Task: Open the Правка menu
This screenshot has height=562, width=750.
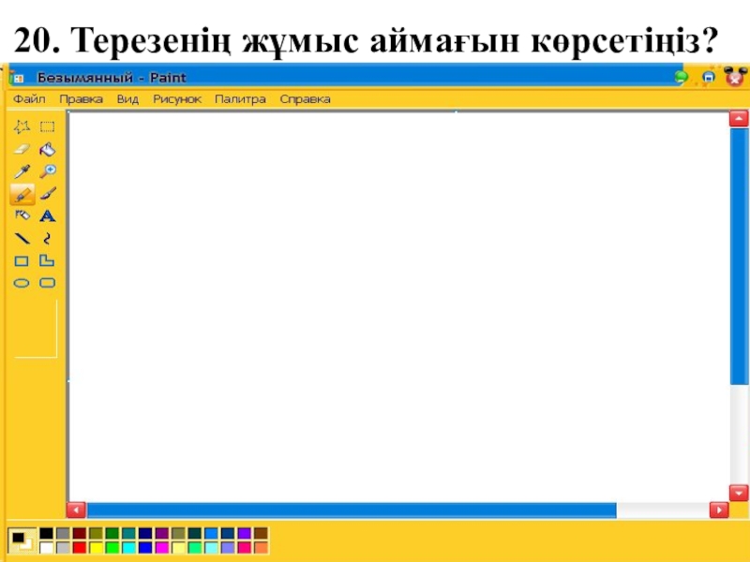Action: (x=81, y=99)
